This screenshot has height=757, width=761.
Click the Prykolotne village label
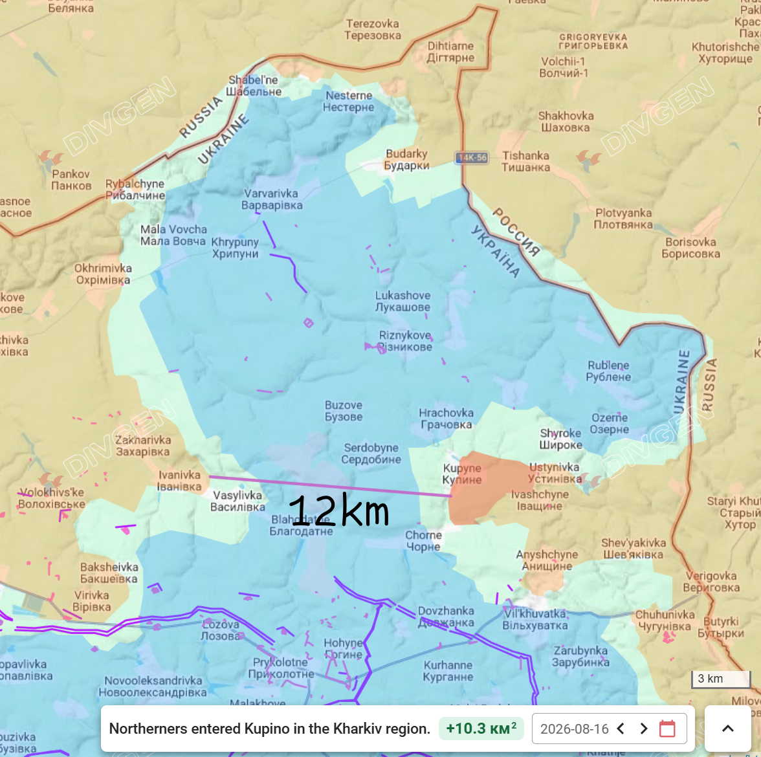[281, 668]
